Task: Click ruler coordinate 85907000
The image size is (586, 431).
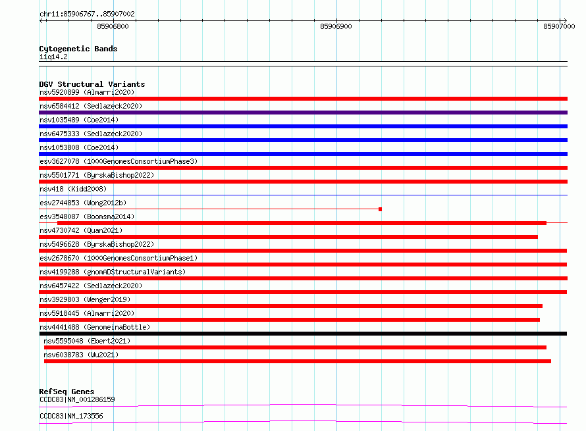Action: (x=559, y=26)
